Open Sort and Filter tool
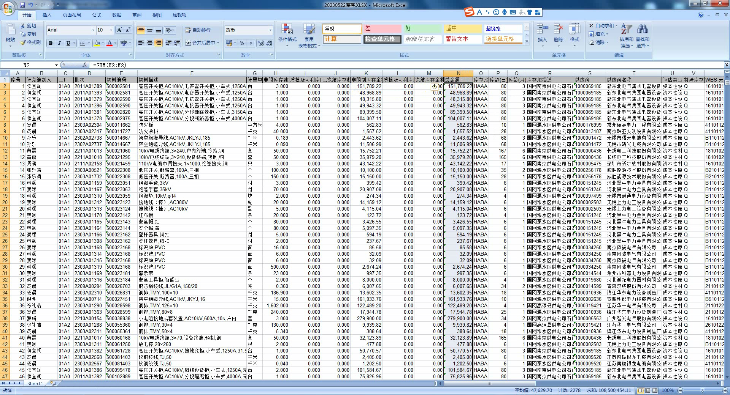Image resolution: width=730 pixels, height=395 pixels. (x=626, y=30)
